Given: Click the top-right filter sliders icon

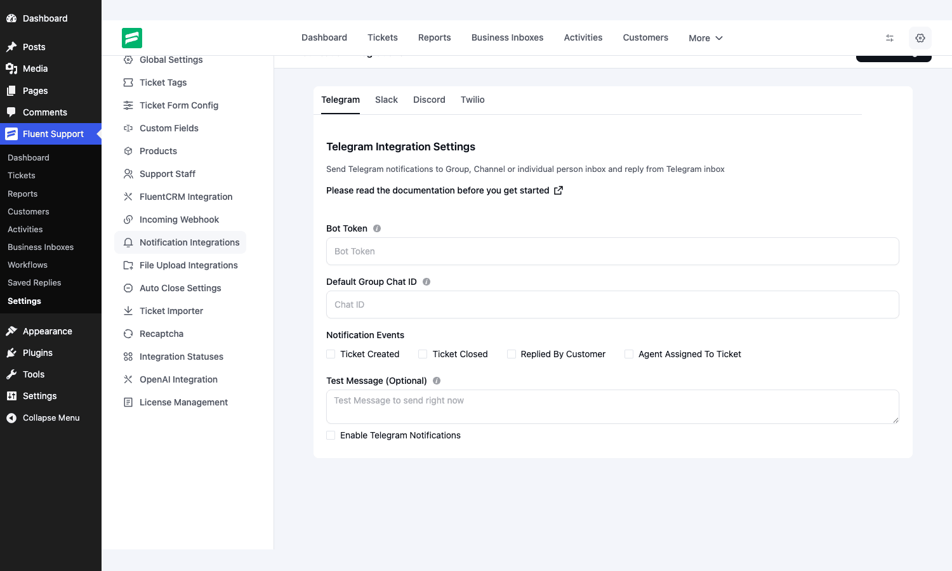Looking at the screenshot, I should click(x=890, y=38).
